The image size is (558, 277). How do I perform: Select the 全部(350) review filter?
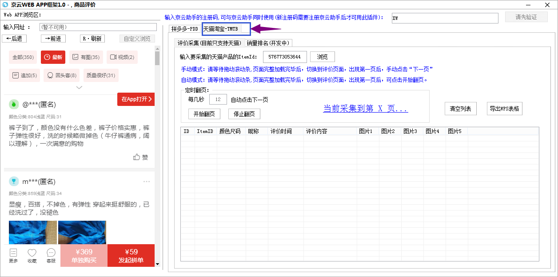[x=23, y=57]
